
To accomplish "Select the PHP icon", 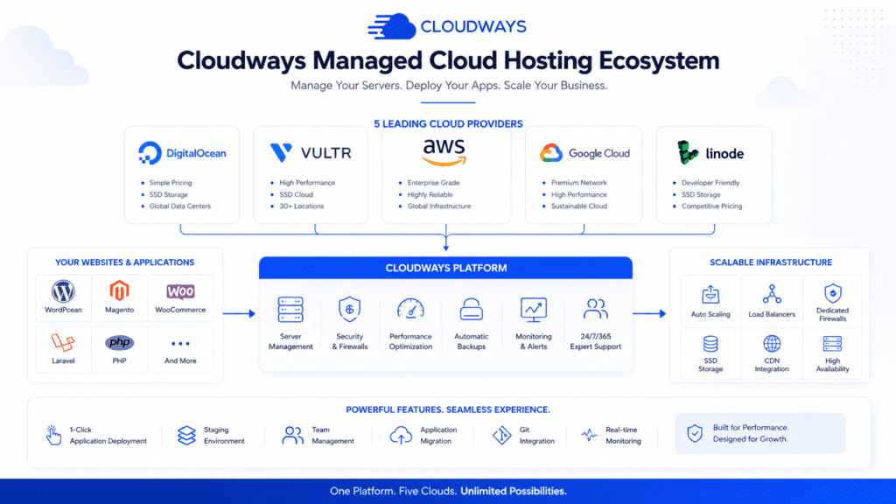I will pos(119,342).
